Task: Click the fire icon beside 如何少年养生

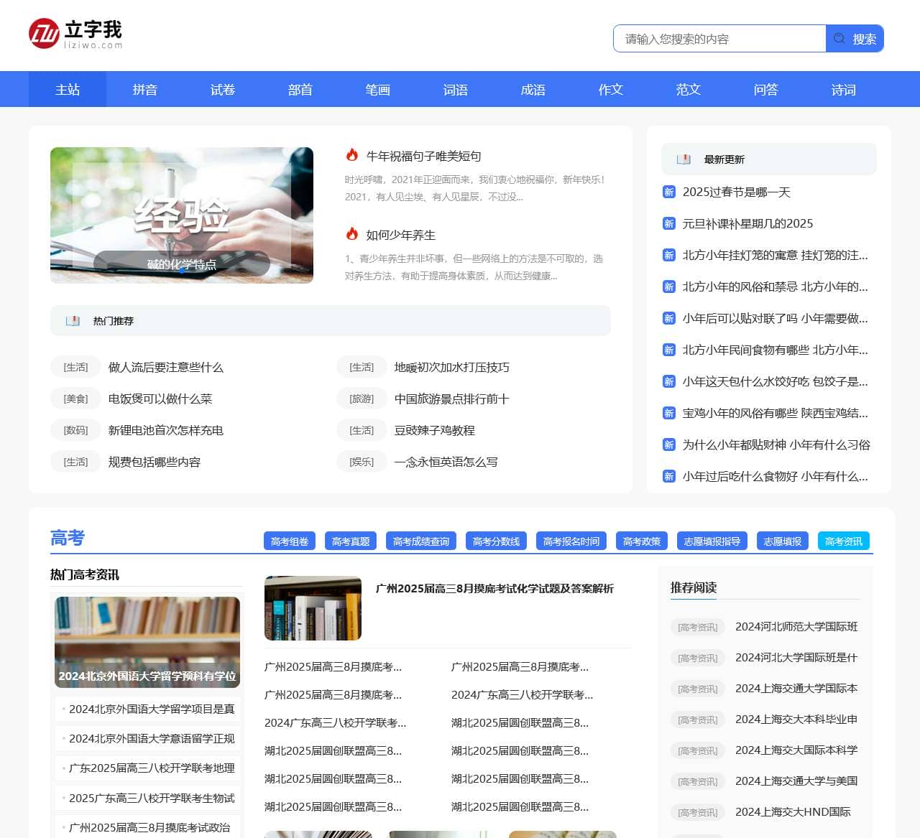Action: pos(352,234)
